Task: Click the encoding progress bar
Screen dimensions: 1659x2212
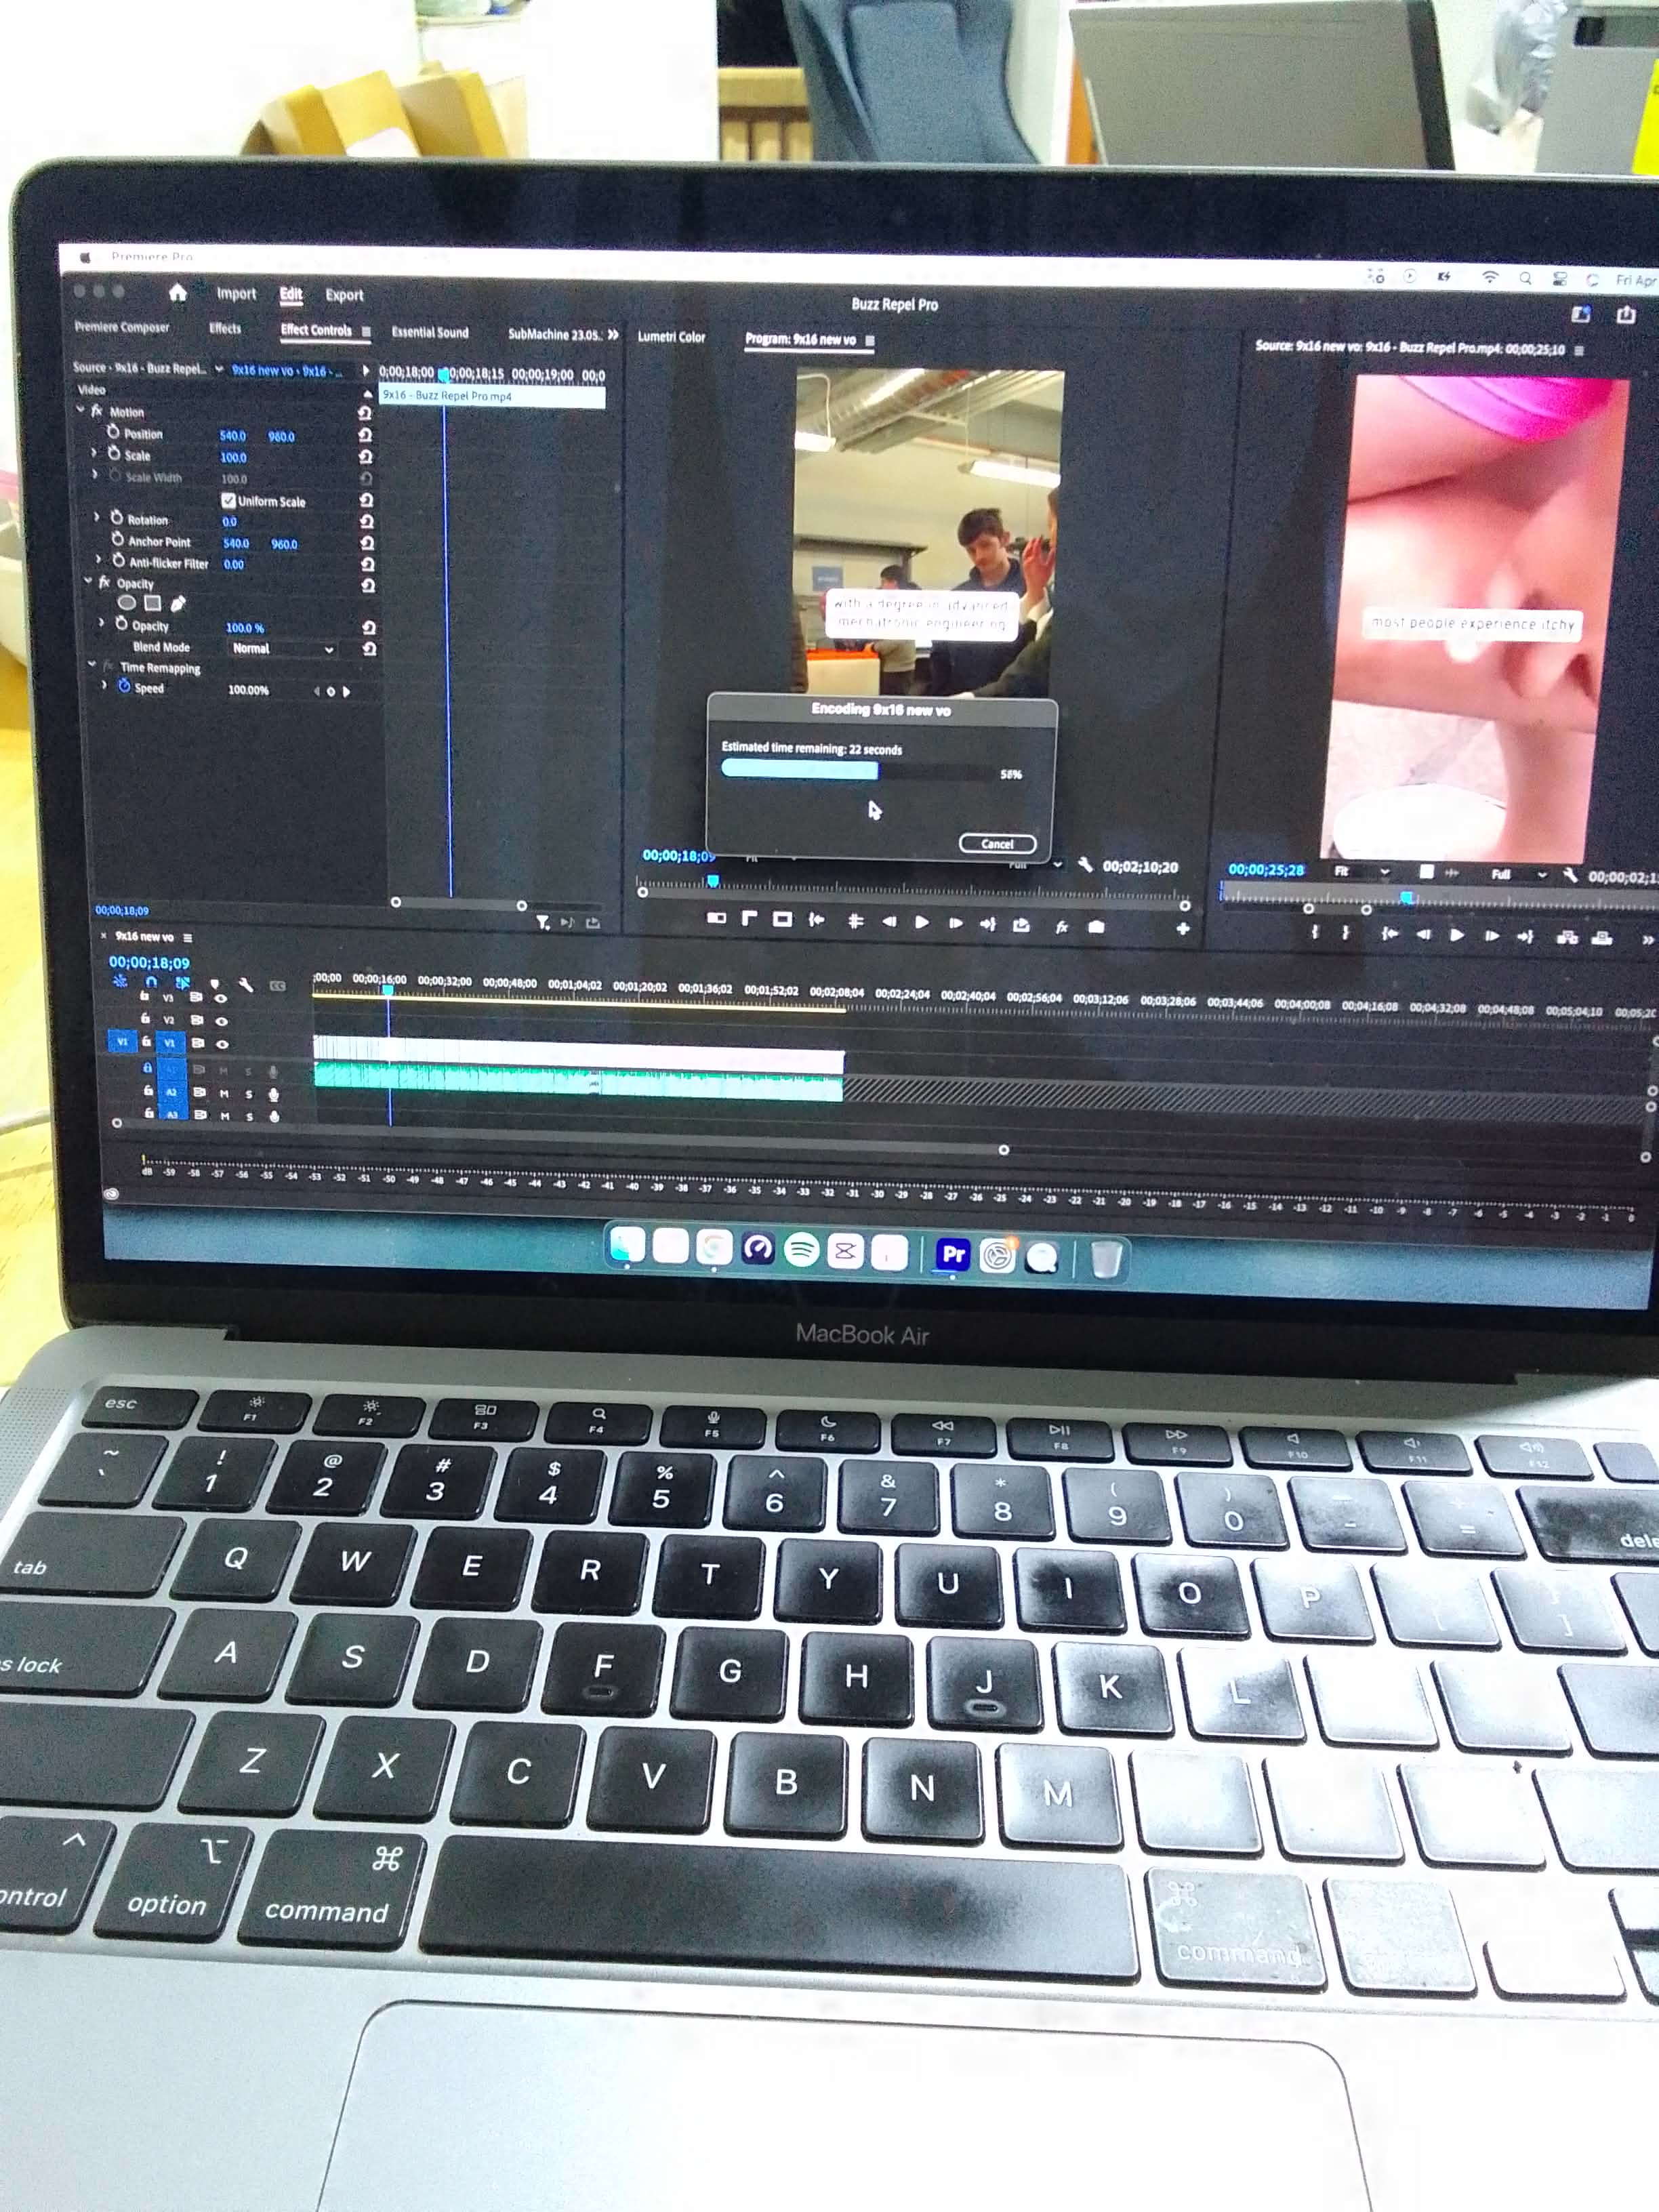Action: point(857,770)
